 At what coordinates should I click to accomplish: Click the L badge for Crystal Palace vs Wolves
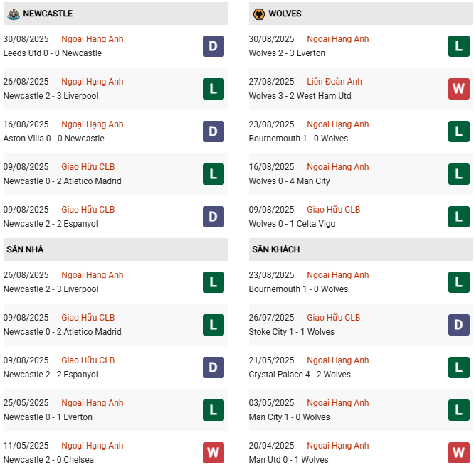click(459, 367)
